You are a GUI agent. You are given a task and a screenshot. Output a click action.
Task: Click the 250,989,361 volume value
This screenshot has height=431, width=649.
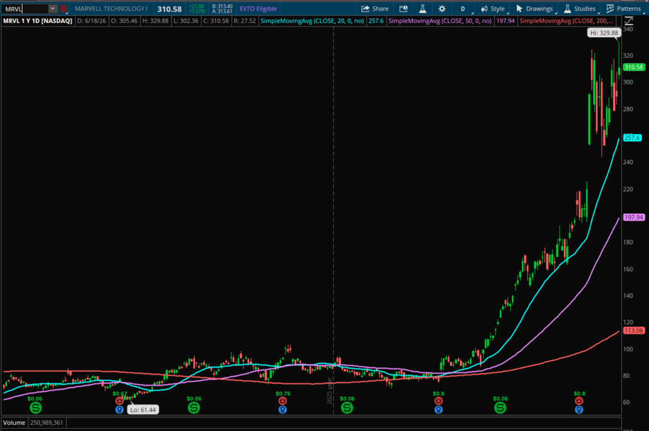(46, 423)
